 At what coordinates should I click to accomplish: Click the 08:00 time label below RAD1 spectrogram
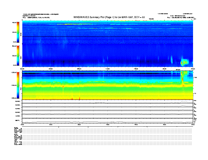[79, 69]
